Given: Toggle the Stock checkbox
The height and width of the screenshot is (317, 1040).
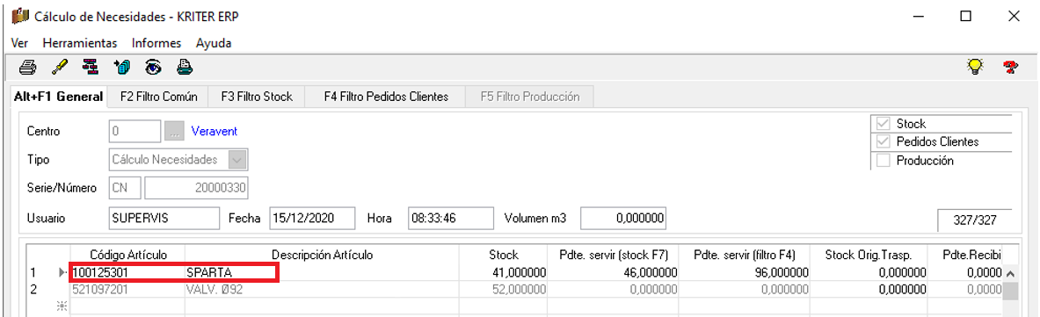Looking at the screenshot, I should coord(882,123).
